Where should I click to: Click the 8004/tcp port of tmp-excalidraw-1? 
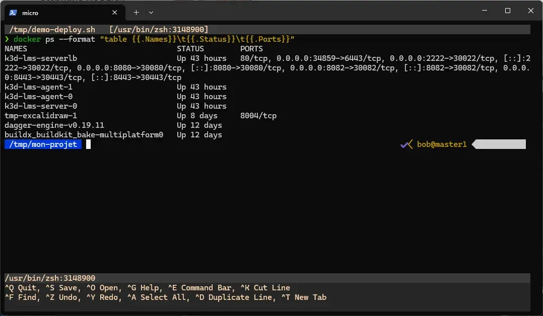click(x=258, y=115)
